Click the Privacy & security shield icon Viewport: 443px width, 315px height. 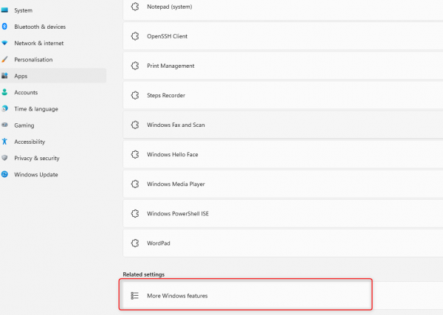(5, 158)
